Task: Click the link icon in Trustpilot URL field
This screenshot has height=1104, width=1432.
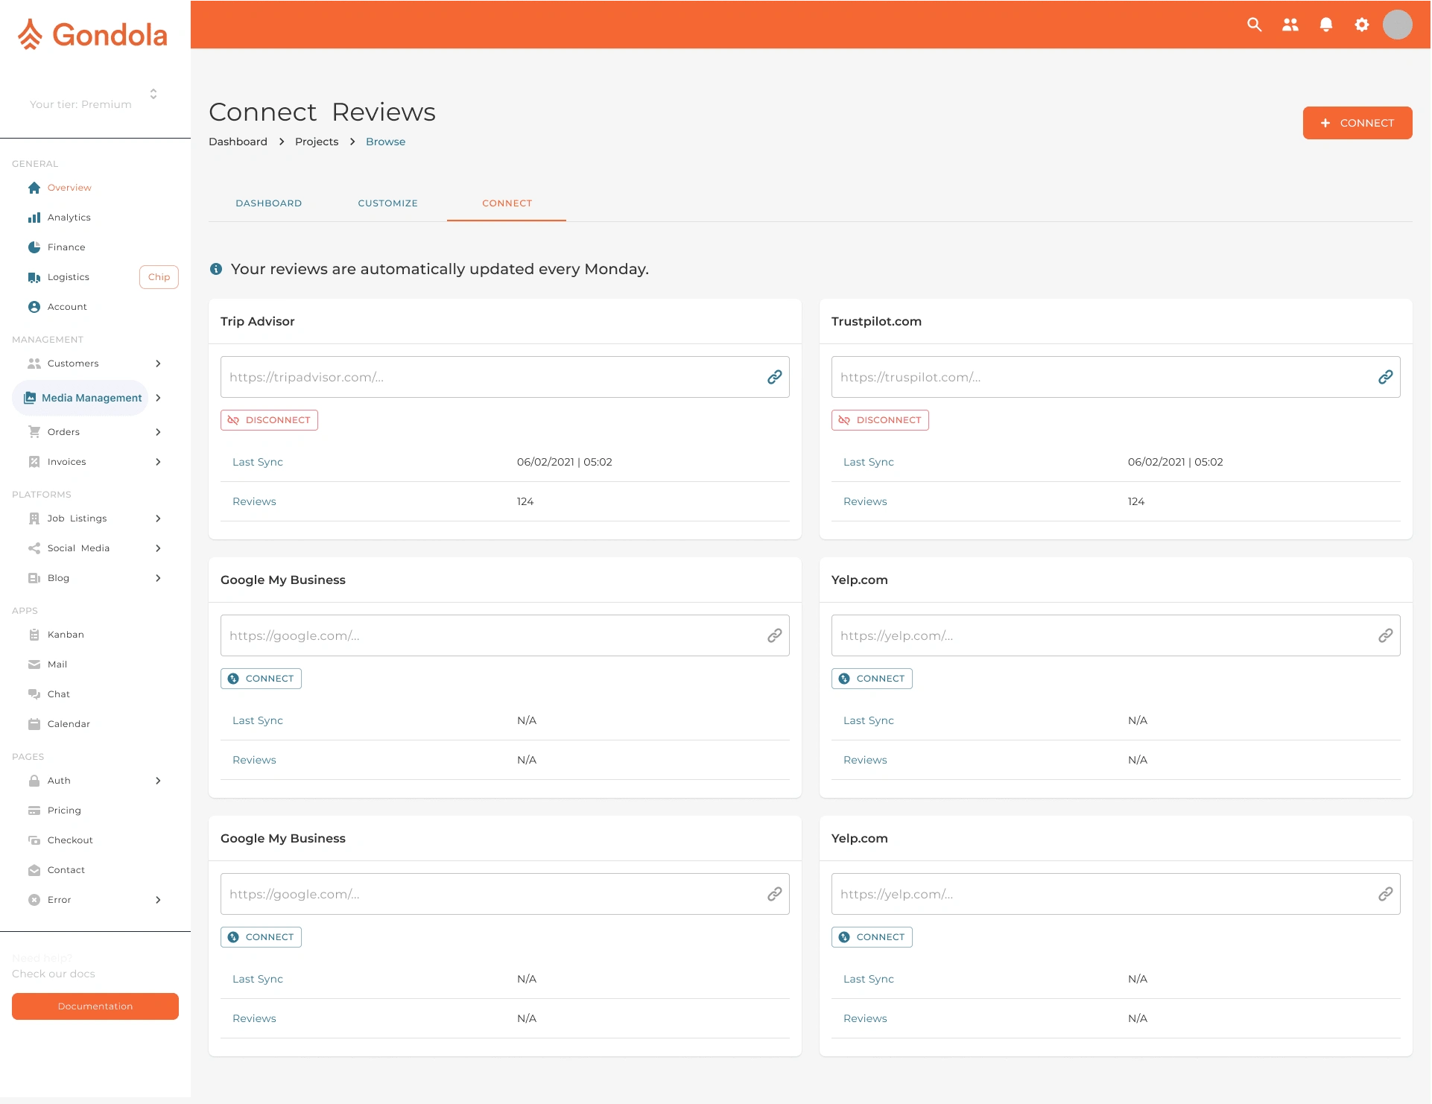Action: click(1386, 377)
